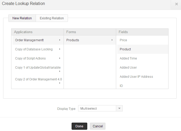Expand arrow beside Copy of Database Locking

60,49
